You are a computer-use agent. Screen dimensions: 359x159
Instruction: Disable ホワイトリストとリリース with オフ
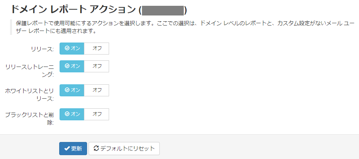pos(97,90)
